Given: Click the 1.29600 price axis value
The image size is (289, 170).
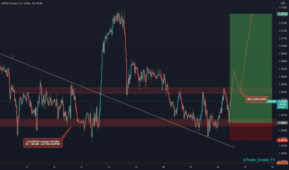Looking at the screenshot, I should point(283,153).
